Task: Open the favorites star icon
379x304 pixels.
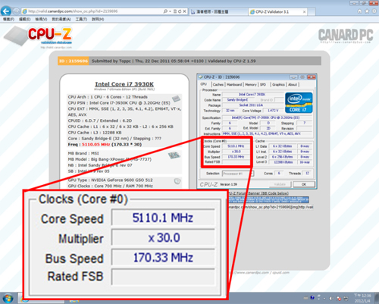Action: [367, 11]
